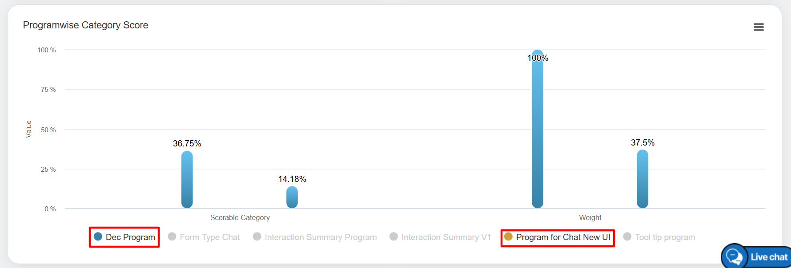
Task: Enable the Interaction Summary Program series
Action: 321,237
